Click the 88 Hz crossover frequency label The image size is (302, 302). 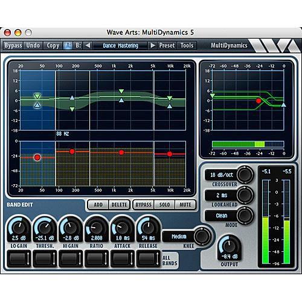click(x=62, y=133)
